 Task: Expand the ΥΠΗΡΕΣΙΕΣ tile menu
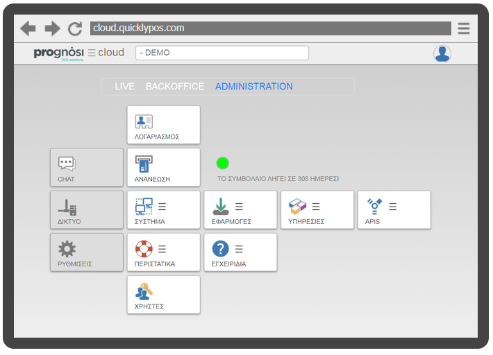(316, 207)
